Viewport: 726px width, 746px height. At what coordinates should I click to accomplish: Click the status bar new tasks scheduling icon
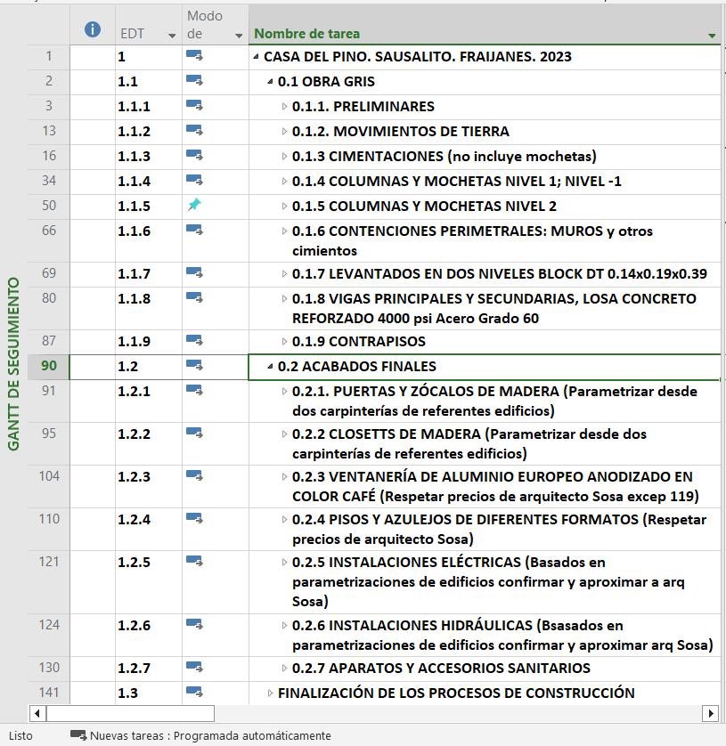(78, 735)
